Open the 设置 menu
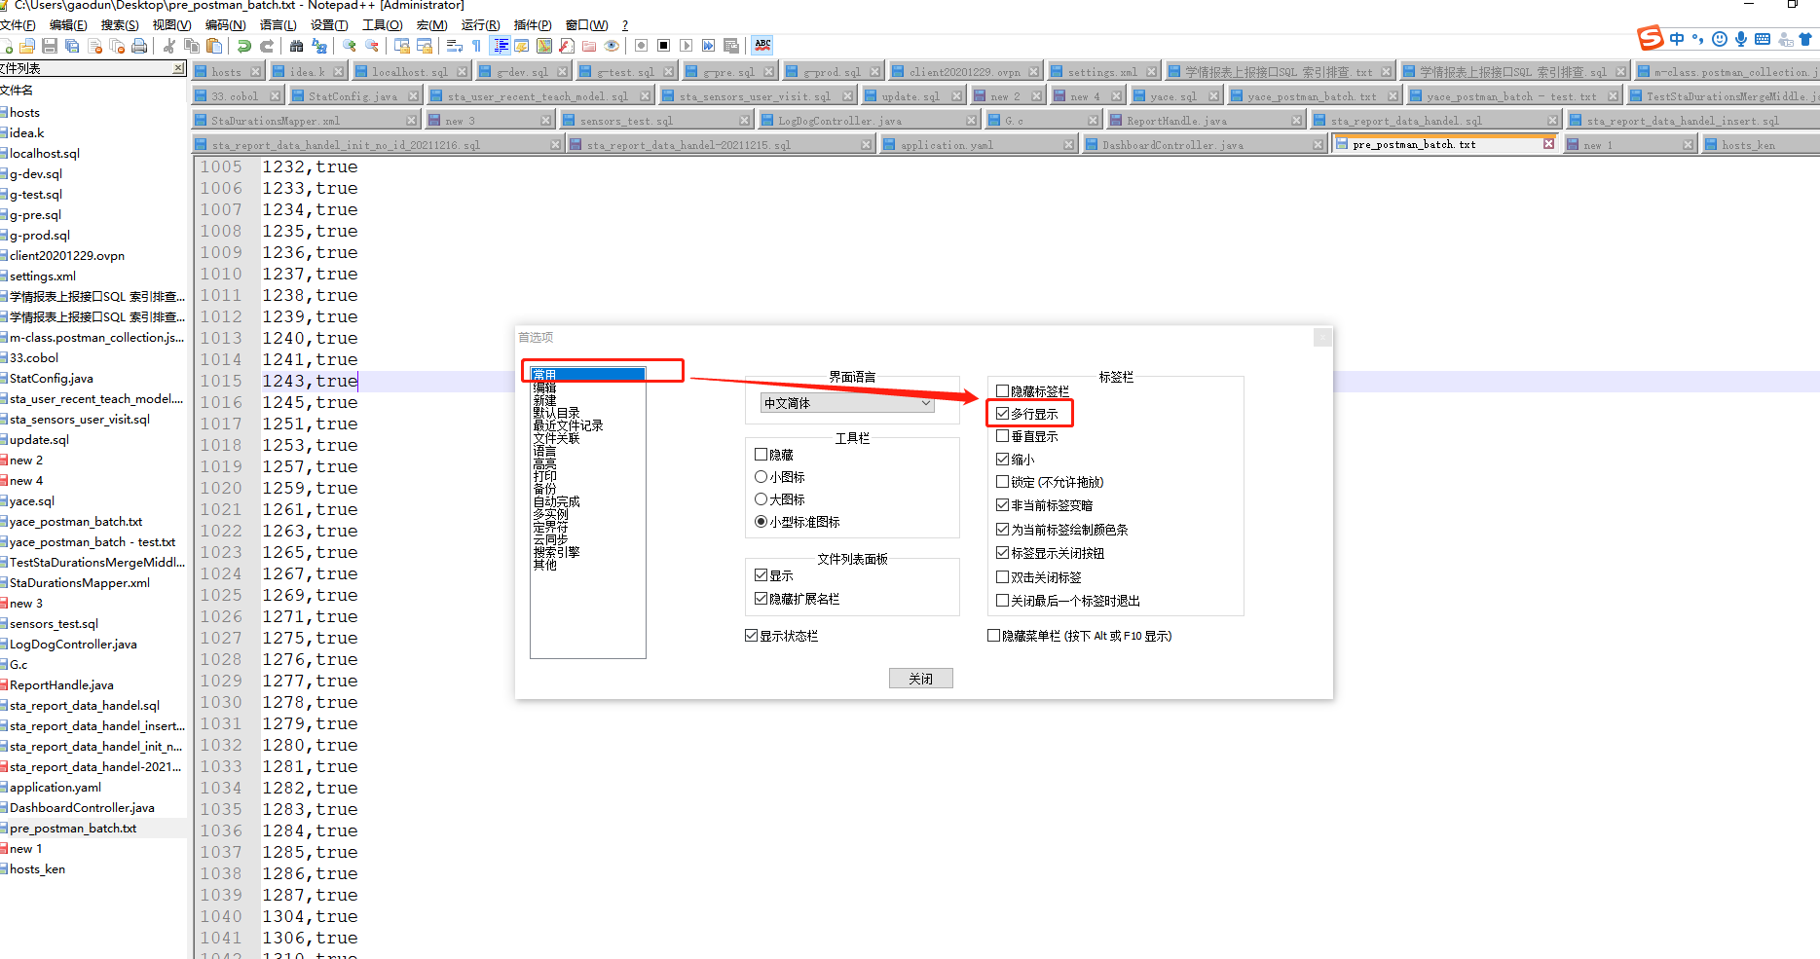 coord(328,24)
